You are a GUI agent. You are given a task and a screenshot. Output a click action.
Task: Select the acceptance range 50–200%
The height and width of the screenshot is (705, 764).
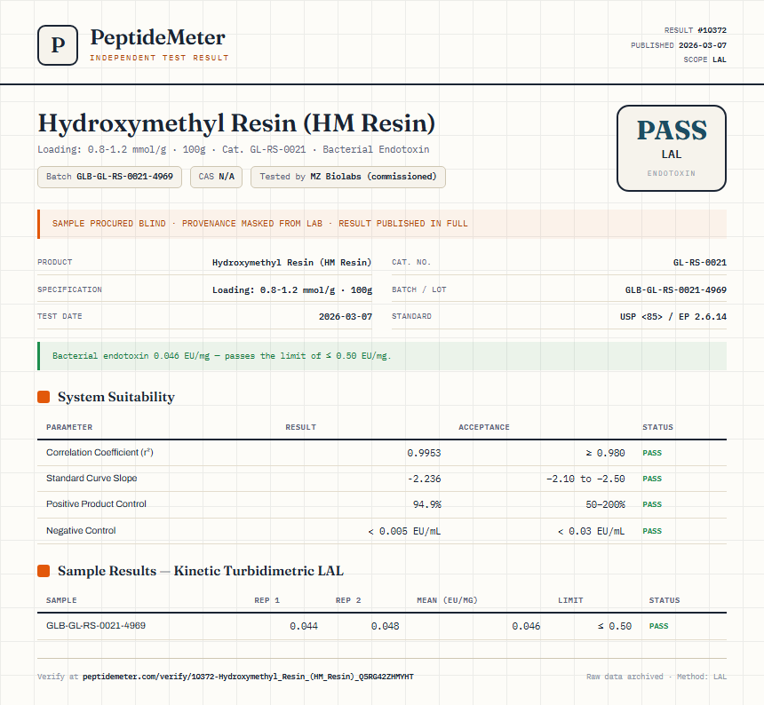click(605, 505)
